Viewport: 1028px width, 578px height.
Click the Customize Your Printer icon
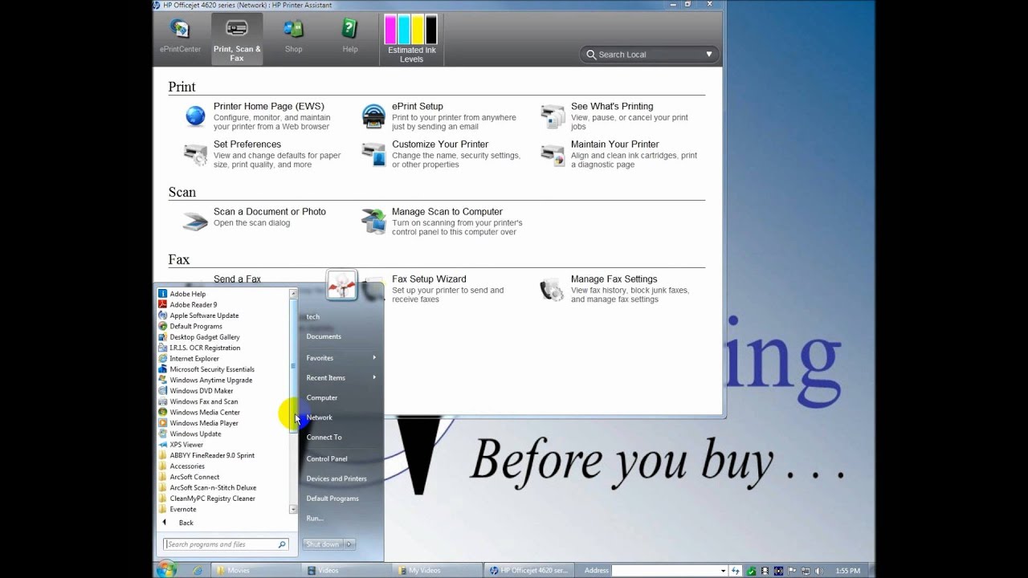[x=373, y=155]
